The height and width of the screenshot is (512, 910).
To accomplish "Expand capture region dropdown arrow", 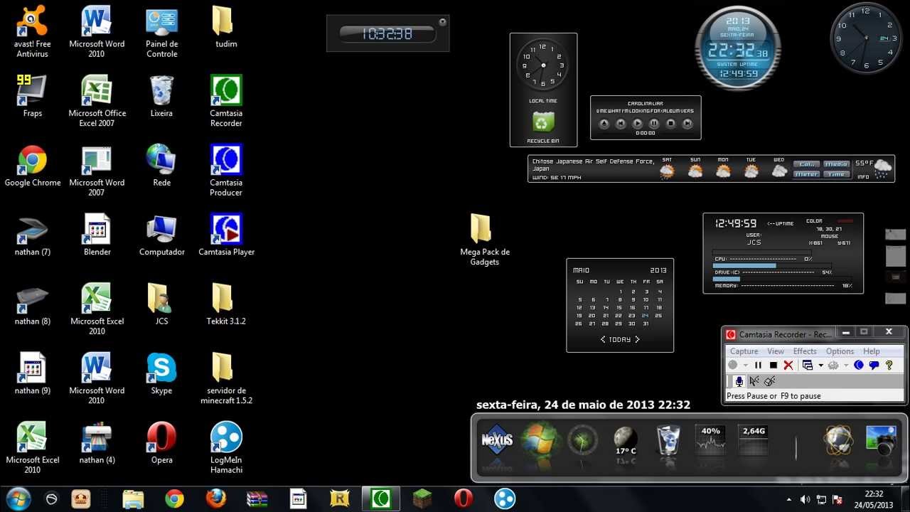I will (x=820, y=366).
